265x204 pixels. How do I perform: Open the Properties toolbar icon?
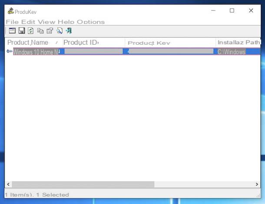click(50, 31)
